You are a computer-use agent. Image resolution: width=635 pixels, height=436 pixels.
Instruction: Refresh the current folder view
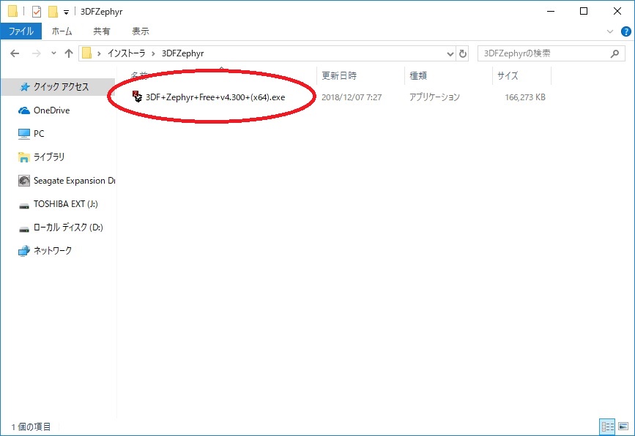tap(462, 54)
